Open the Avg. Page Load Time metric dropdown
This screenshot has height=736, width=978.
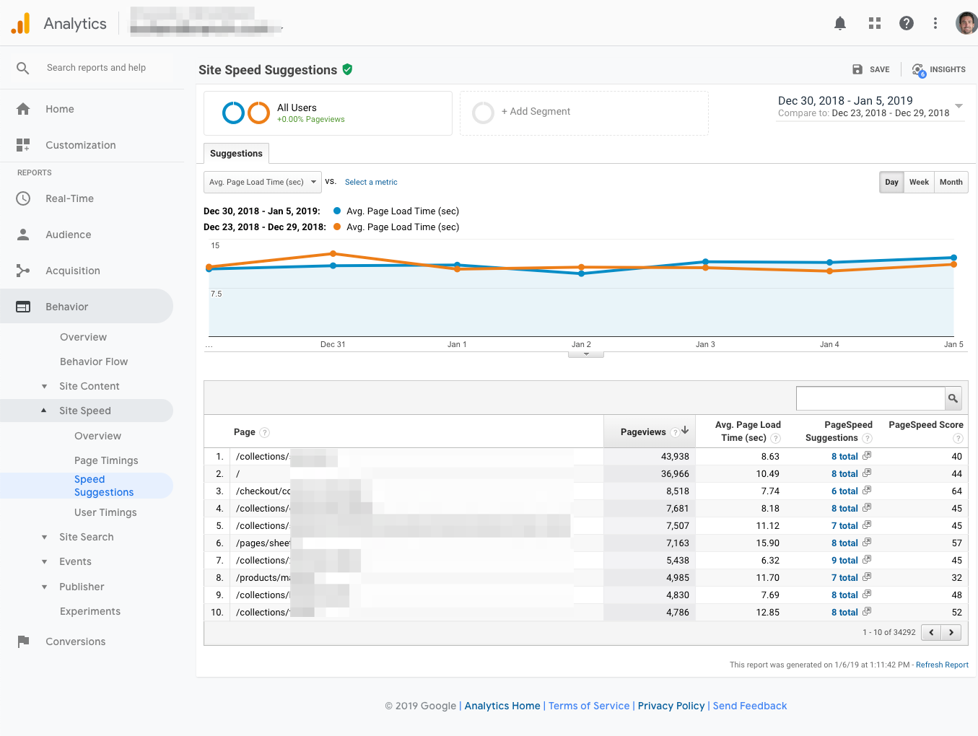[x=262, y=182]
